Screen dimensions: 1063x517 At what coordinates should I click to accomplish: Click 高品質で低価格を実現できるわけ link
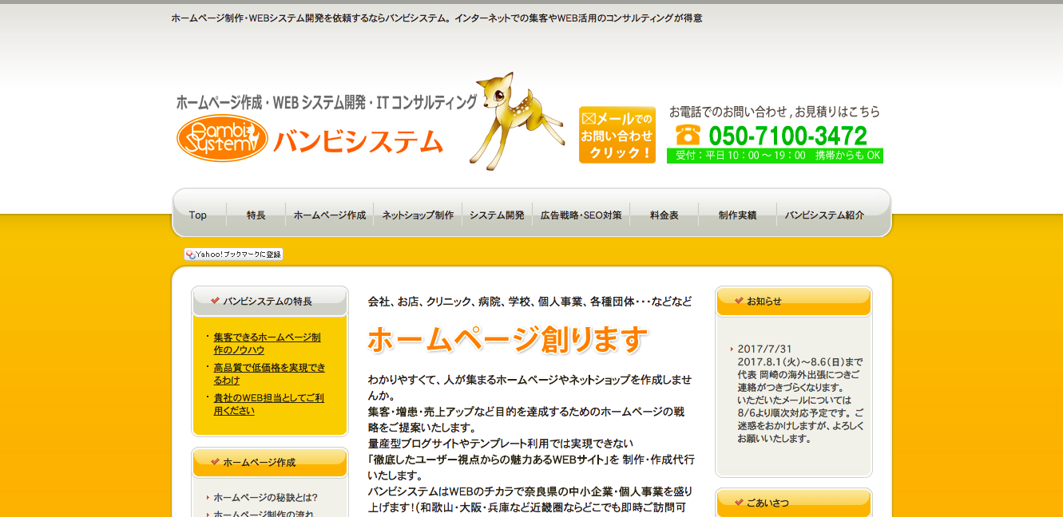pyautogui.click(x=269, y=374)
